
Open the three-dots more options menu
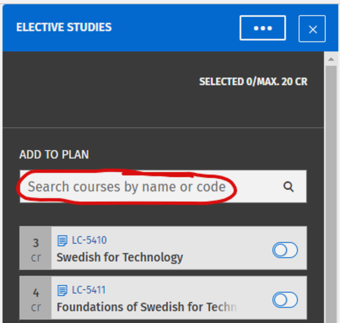(263, 28)
